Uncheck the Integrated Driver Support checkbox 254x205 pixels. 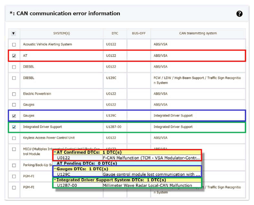pyautogui.click(x=14, y=127)
